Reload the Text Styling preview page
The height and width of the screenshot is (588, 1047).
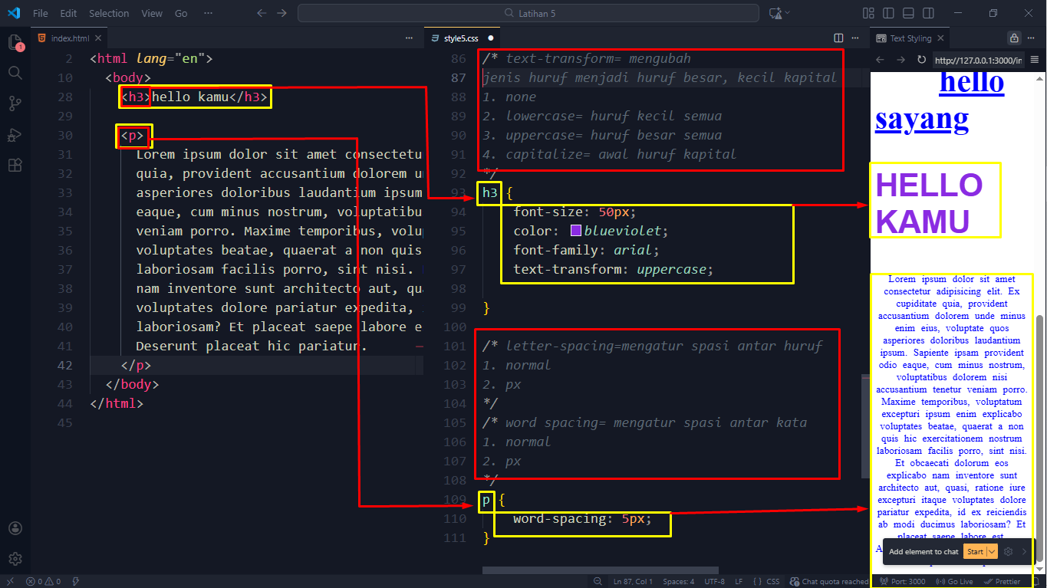[921, 60]
